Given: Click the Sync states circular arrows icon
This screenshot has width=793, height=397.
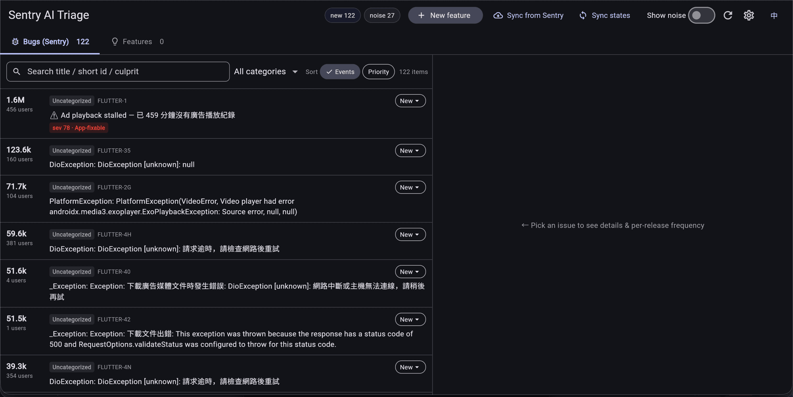Looking at the screenshot, I should coord(583,15).
